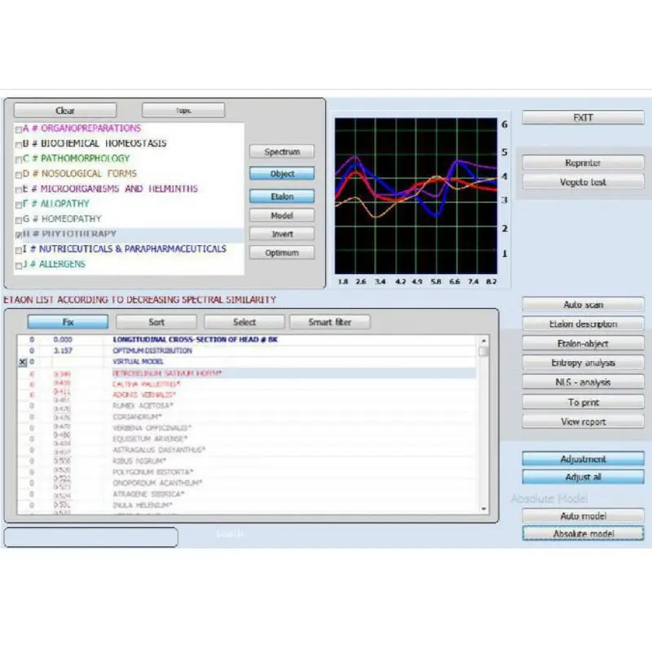Open the Reprinter function
This screenshot has height=652, width=652.
point(583,162)
